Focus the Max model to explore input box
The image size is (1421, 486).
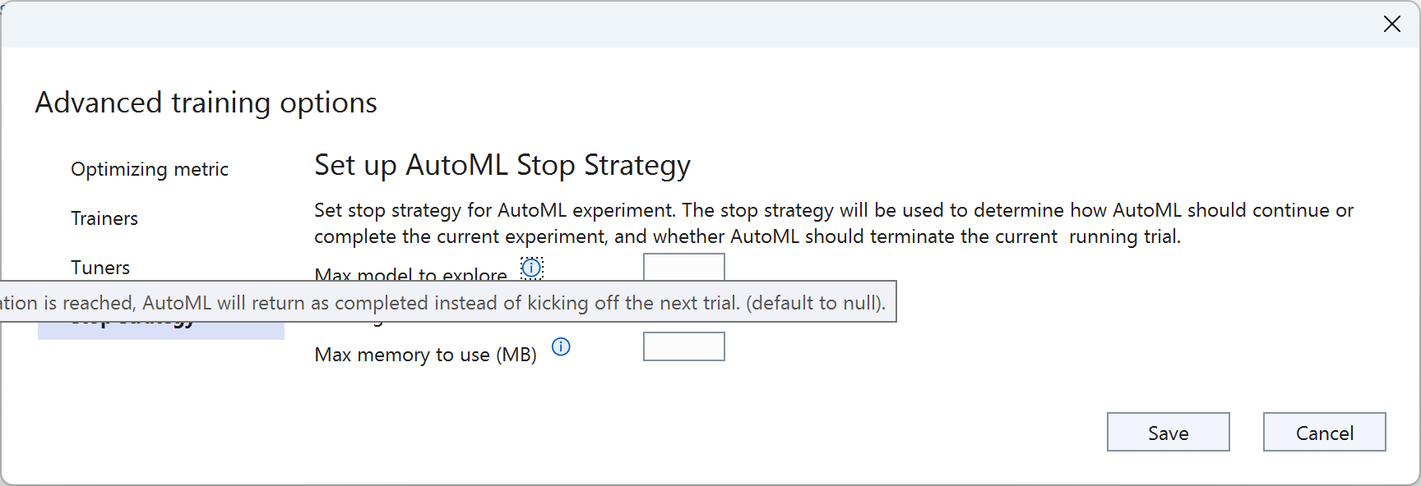[x=683, y=268]
